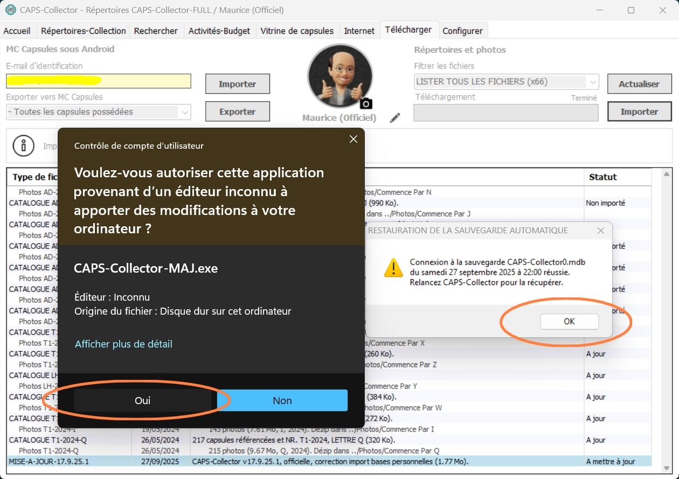This screenshot has height=479, width=679.
Task: Go to the Configurer tab
Action: click(462, 31)
